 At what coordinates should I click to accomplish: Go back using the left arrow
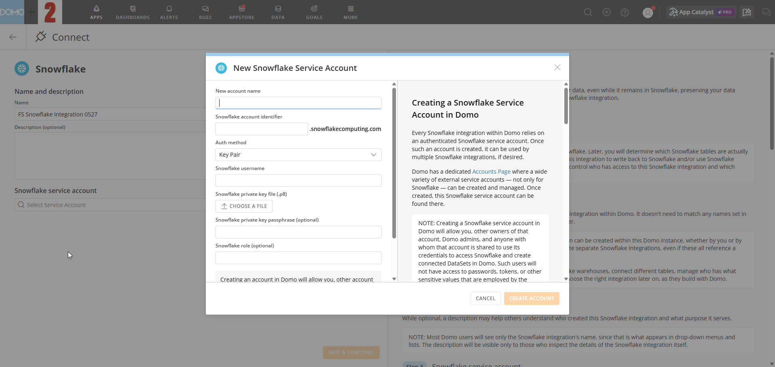(x=13, y=37)
